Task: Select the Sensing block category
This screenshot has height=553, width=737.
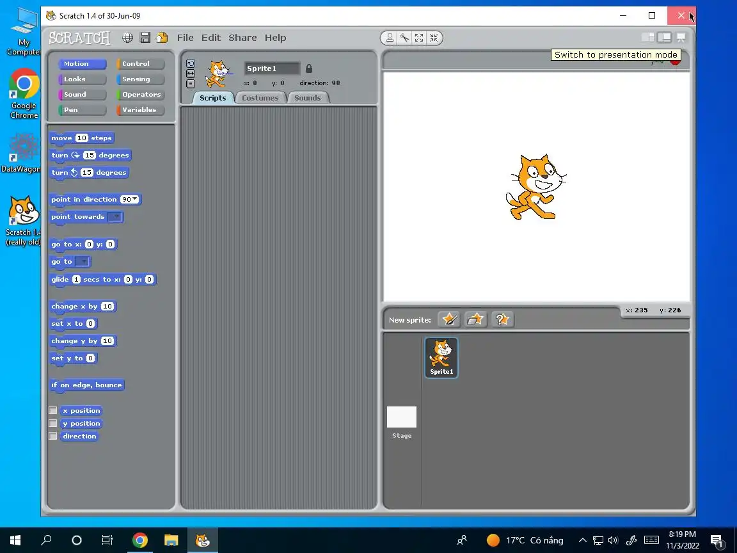Action: 141,79
